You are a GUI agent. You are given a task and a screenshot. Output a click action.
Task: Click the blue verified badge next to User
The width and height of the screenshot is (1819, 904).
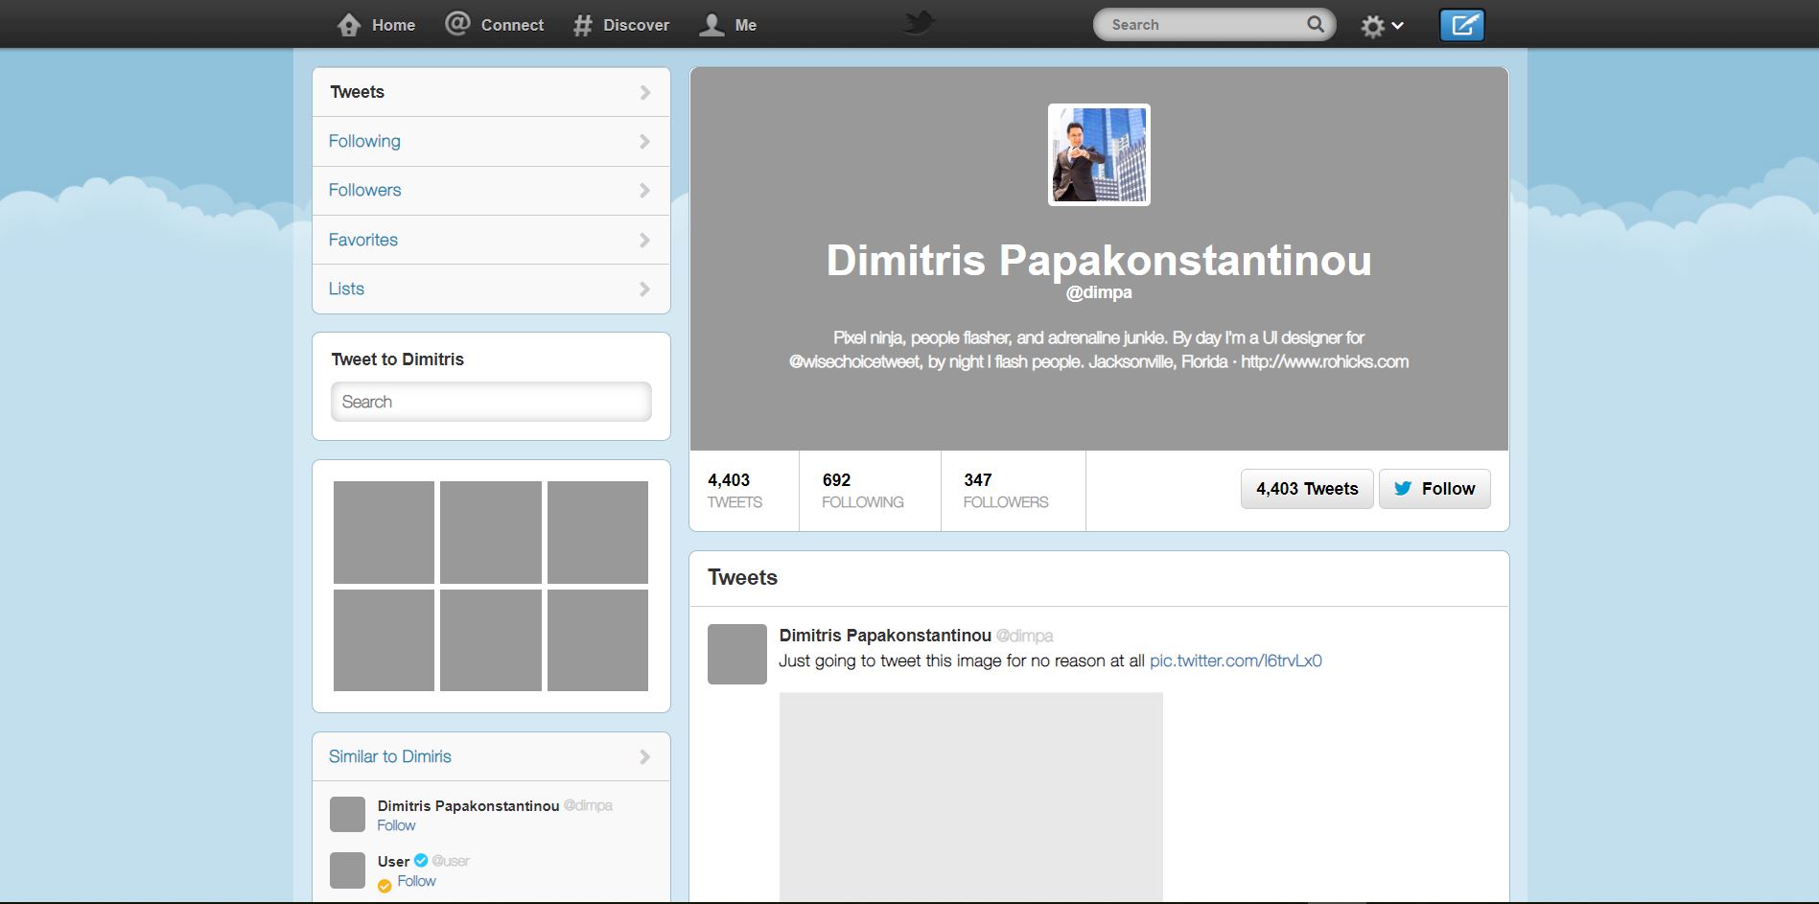[421, 861]
